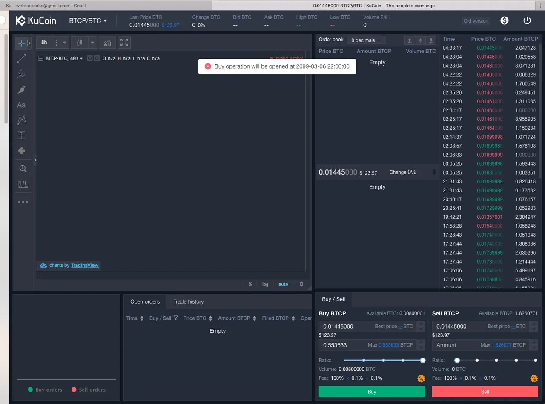Click the fee discount badge under Buy
545x404 pixels.
(x=421, y=378)
